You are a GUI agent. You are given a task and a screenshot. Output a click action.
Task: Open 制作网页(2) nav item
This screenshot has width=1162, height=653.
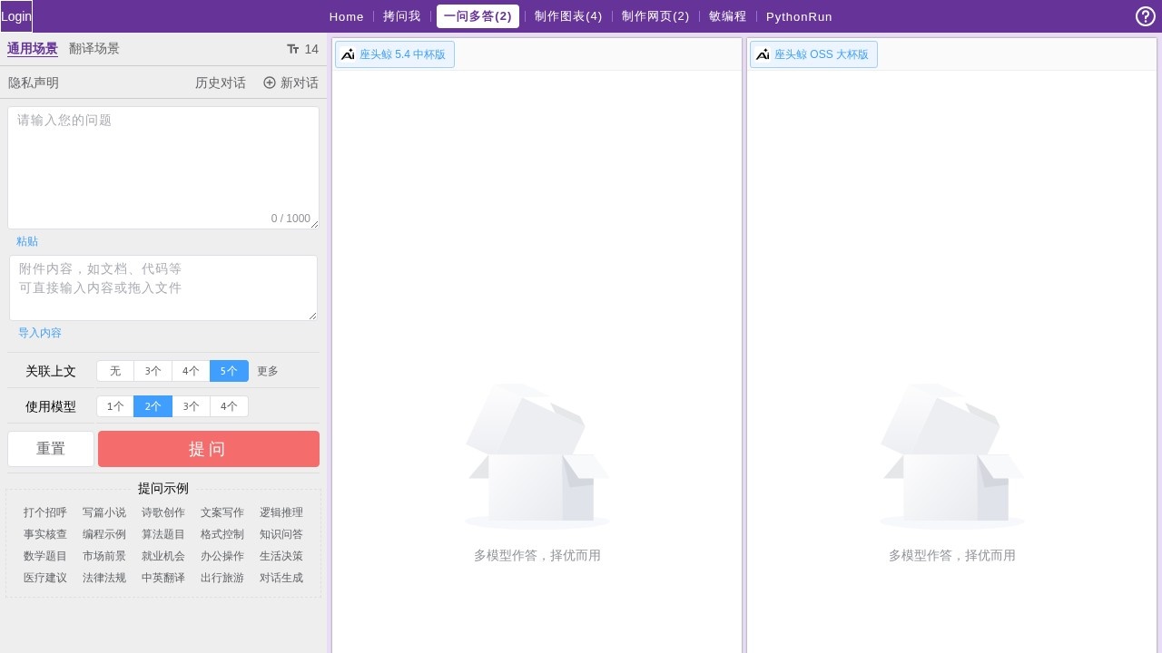[655, 16]
